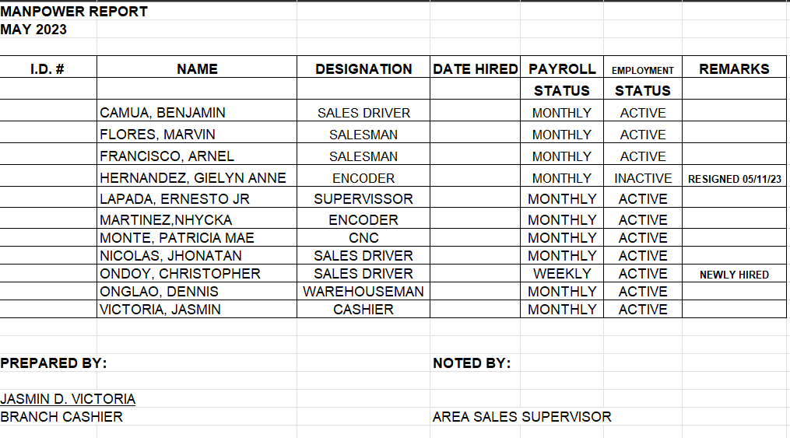Select the REMARKS header cell

click(734, 67)
